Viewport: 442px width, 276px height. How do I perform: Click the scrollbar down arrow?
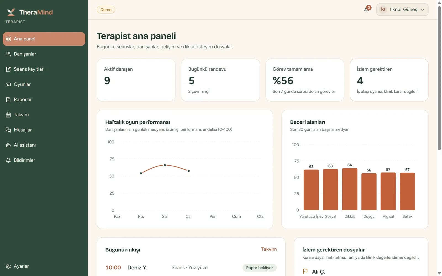pyautogui.click(x=439, y=273)
